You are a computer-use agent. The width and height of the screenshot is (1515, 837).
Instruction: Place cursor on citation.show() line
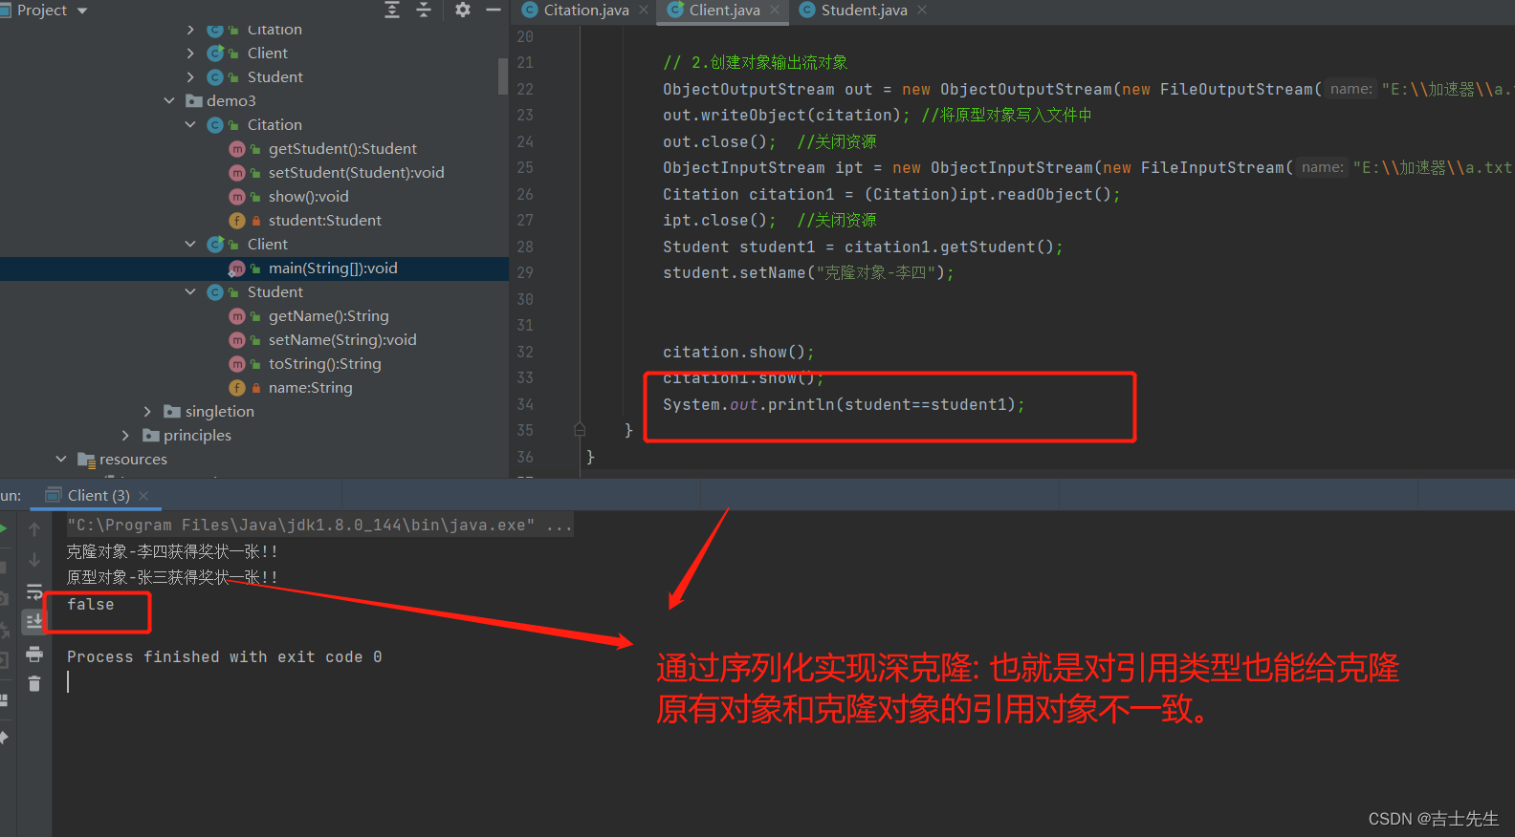[x=738, y=353]
